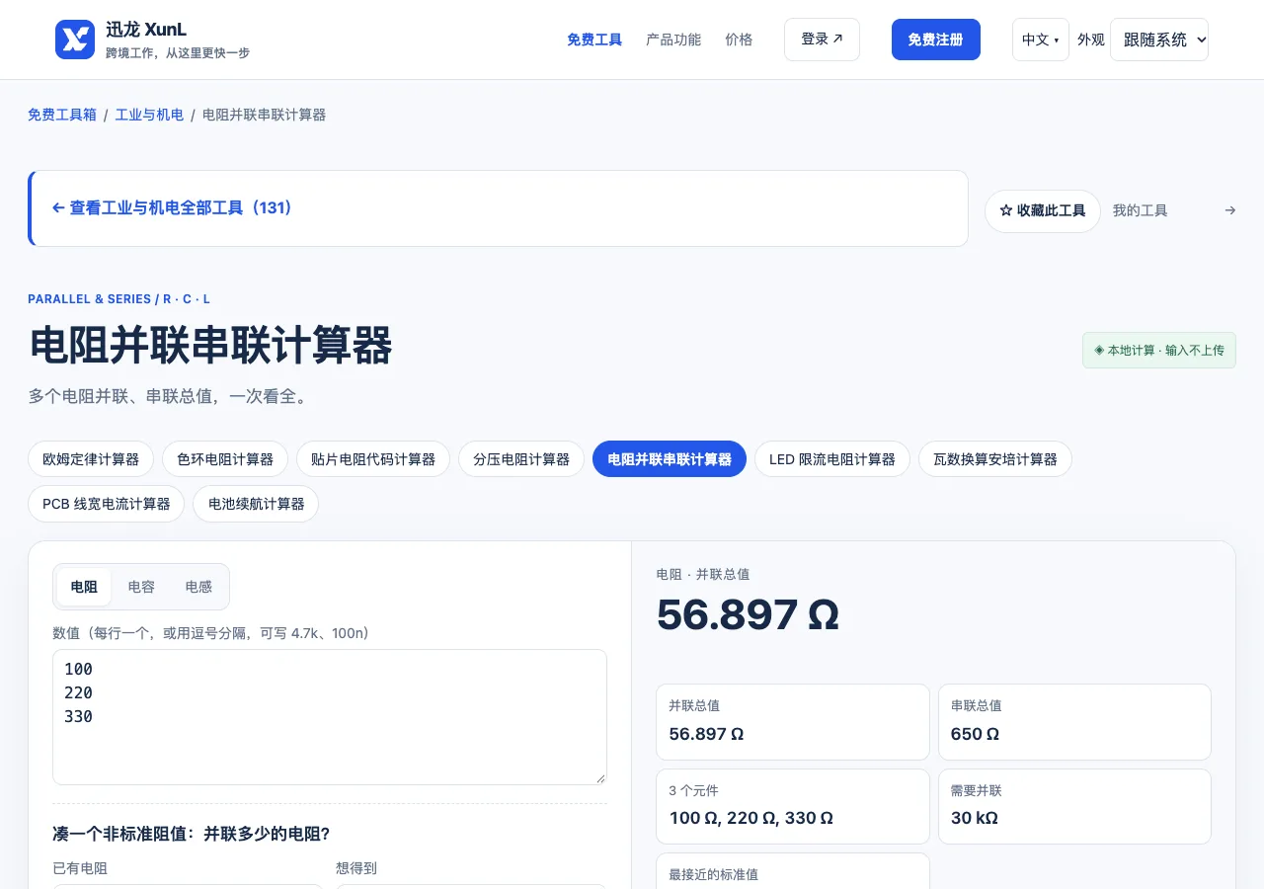Click the 登录 button
The height and width of the screenshot is (889, 1264).
pyautogui.click(x=822, y=40)
